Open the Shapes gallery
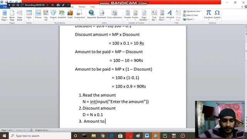Viewport: 247px width, 139px height. coord(53,15)
